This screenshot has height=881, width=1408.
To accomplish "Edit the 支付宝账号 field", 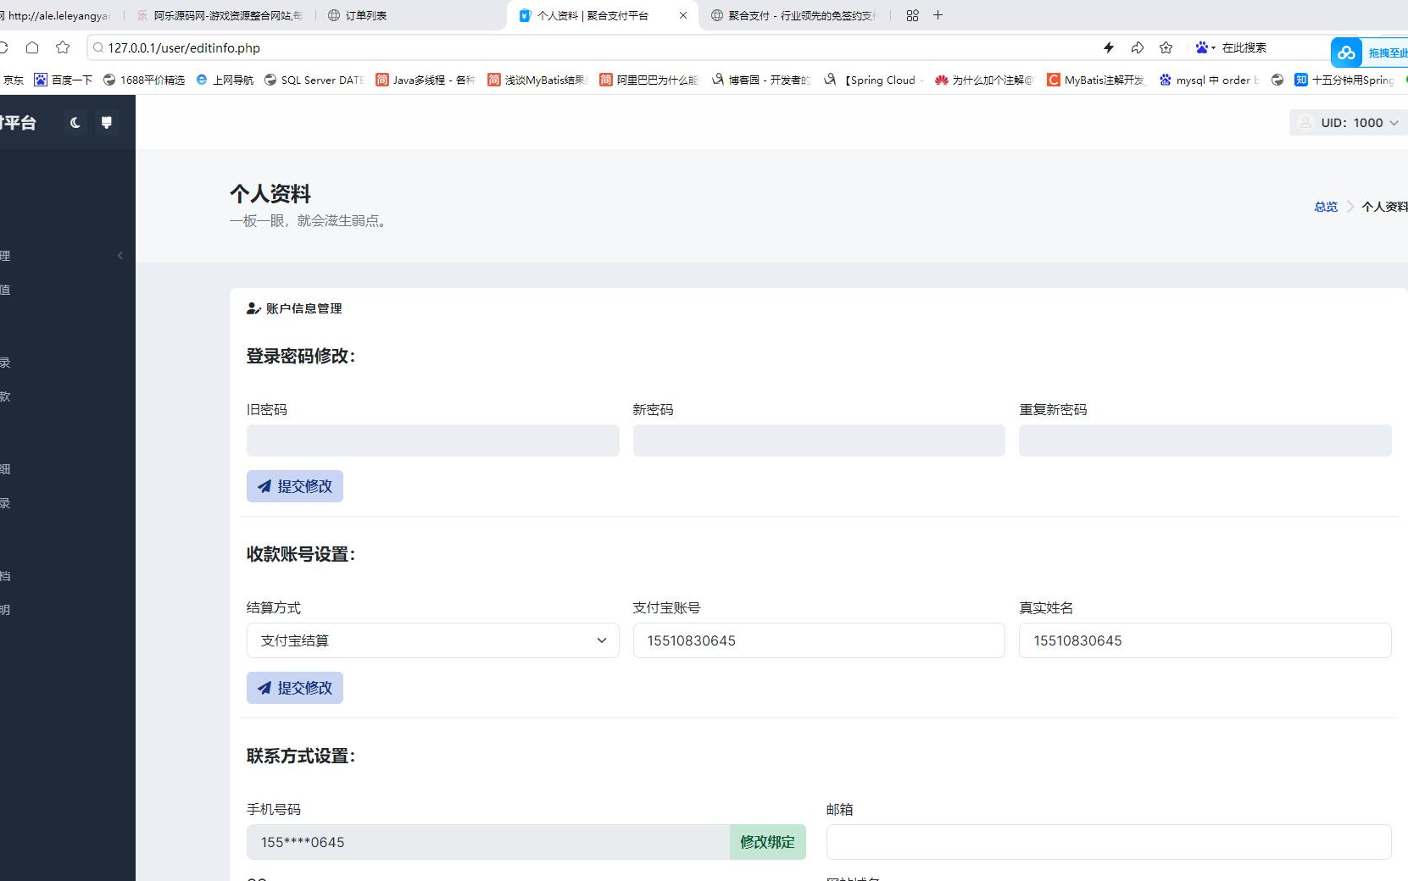I will tap(819, 640).
